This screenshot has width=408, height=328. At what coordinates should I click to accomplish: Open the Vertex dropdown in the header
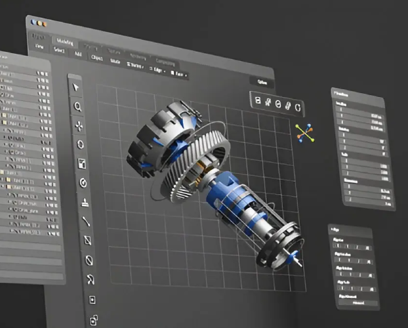tap(135, 66)
